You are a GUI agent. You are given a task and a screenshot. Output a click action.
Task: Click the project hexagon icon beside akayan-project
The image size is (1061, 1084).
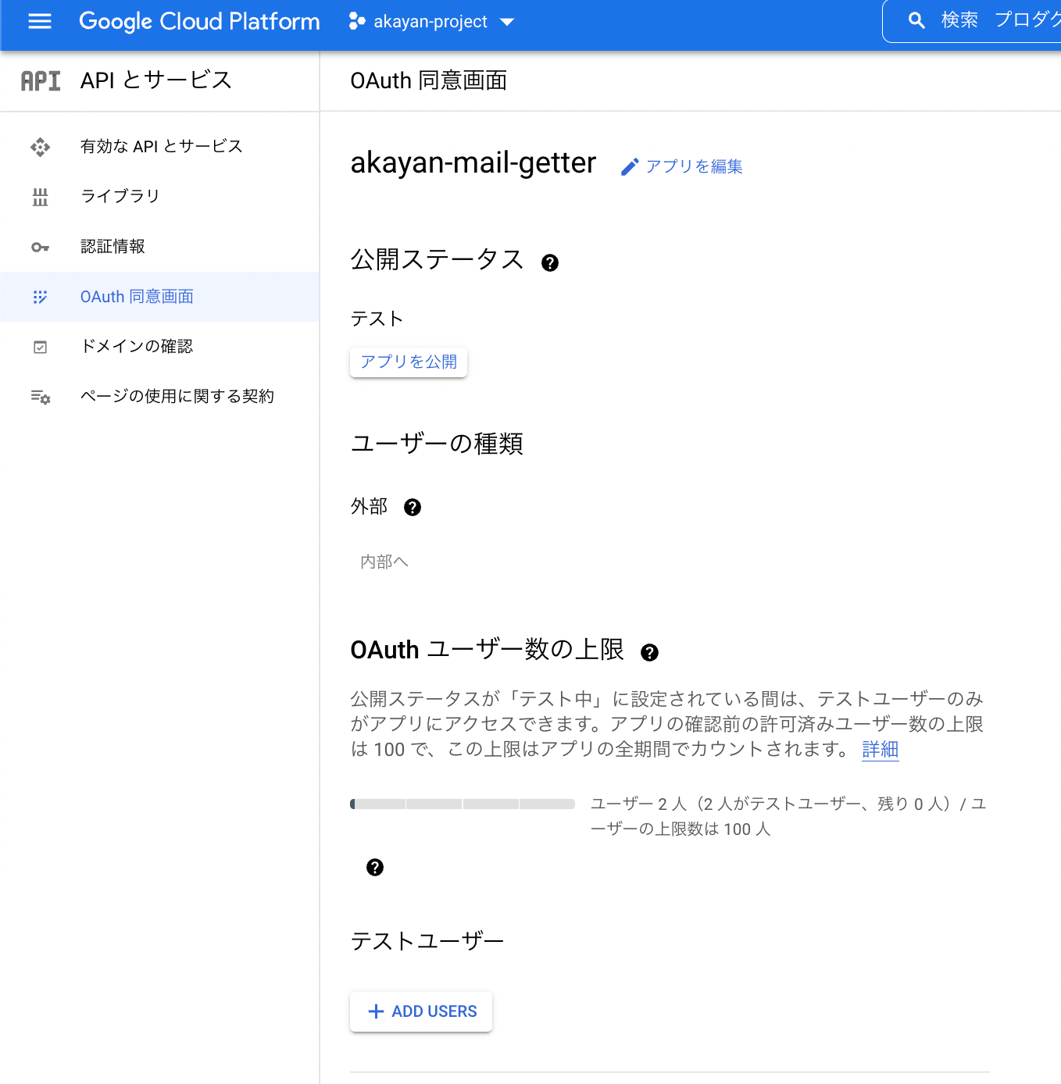(357, 22)
